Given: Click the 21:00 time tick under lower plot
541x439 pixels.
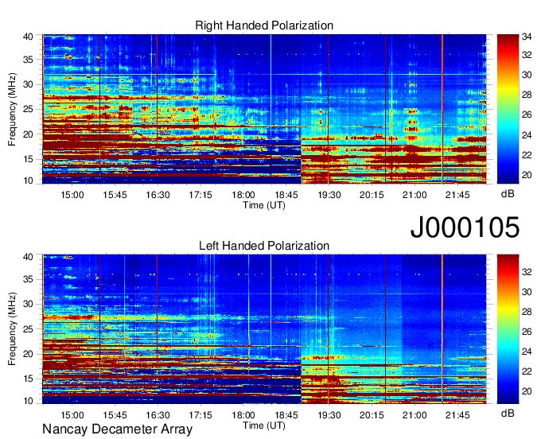Looking at the screenshot, I should (x=415, y=415).
